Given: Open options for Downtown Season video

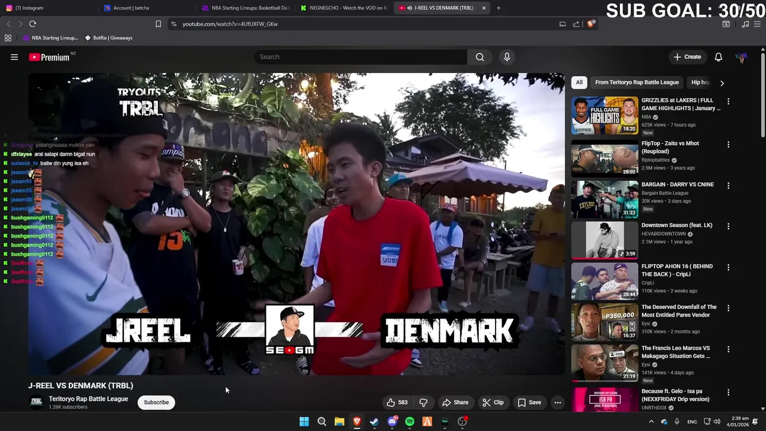Looking at the screenshot, I should point(728,226).
